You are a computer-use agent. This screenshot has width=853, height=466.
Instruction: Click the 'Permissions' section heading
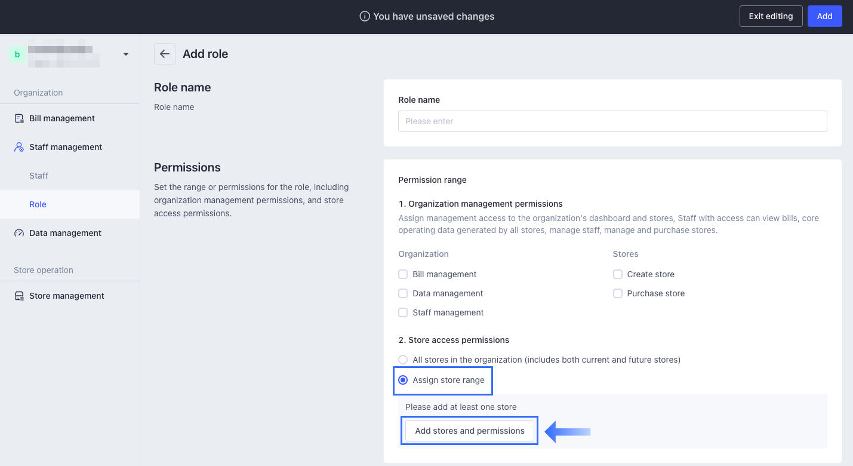(x=187, y=167)
